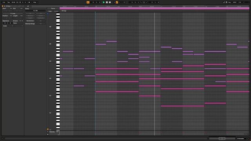Adjust the Randomize amount slider

(41, 21)
